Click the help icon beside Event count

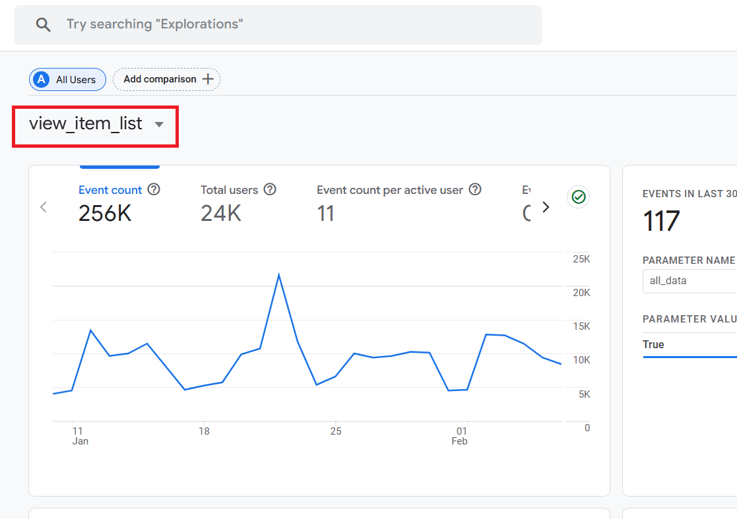pos(154,190)
